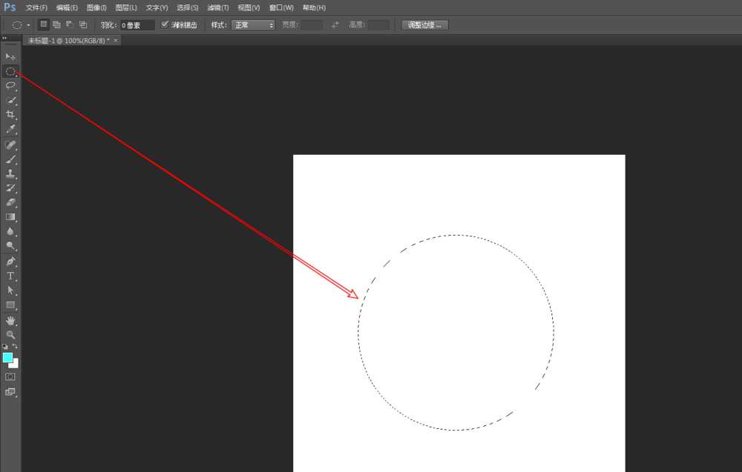742x472 pixels.
Task: Select the Eyedropper tool
Action: 10,129
